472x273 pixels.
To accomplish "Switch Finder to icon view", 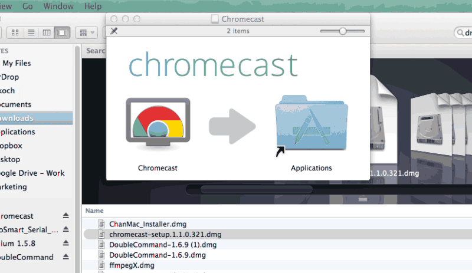I will point(15,32).
